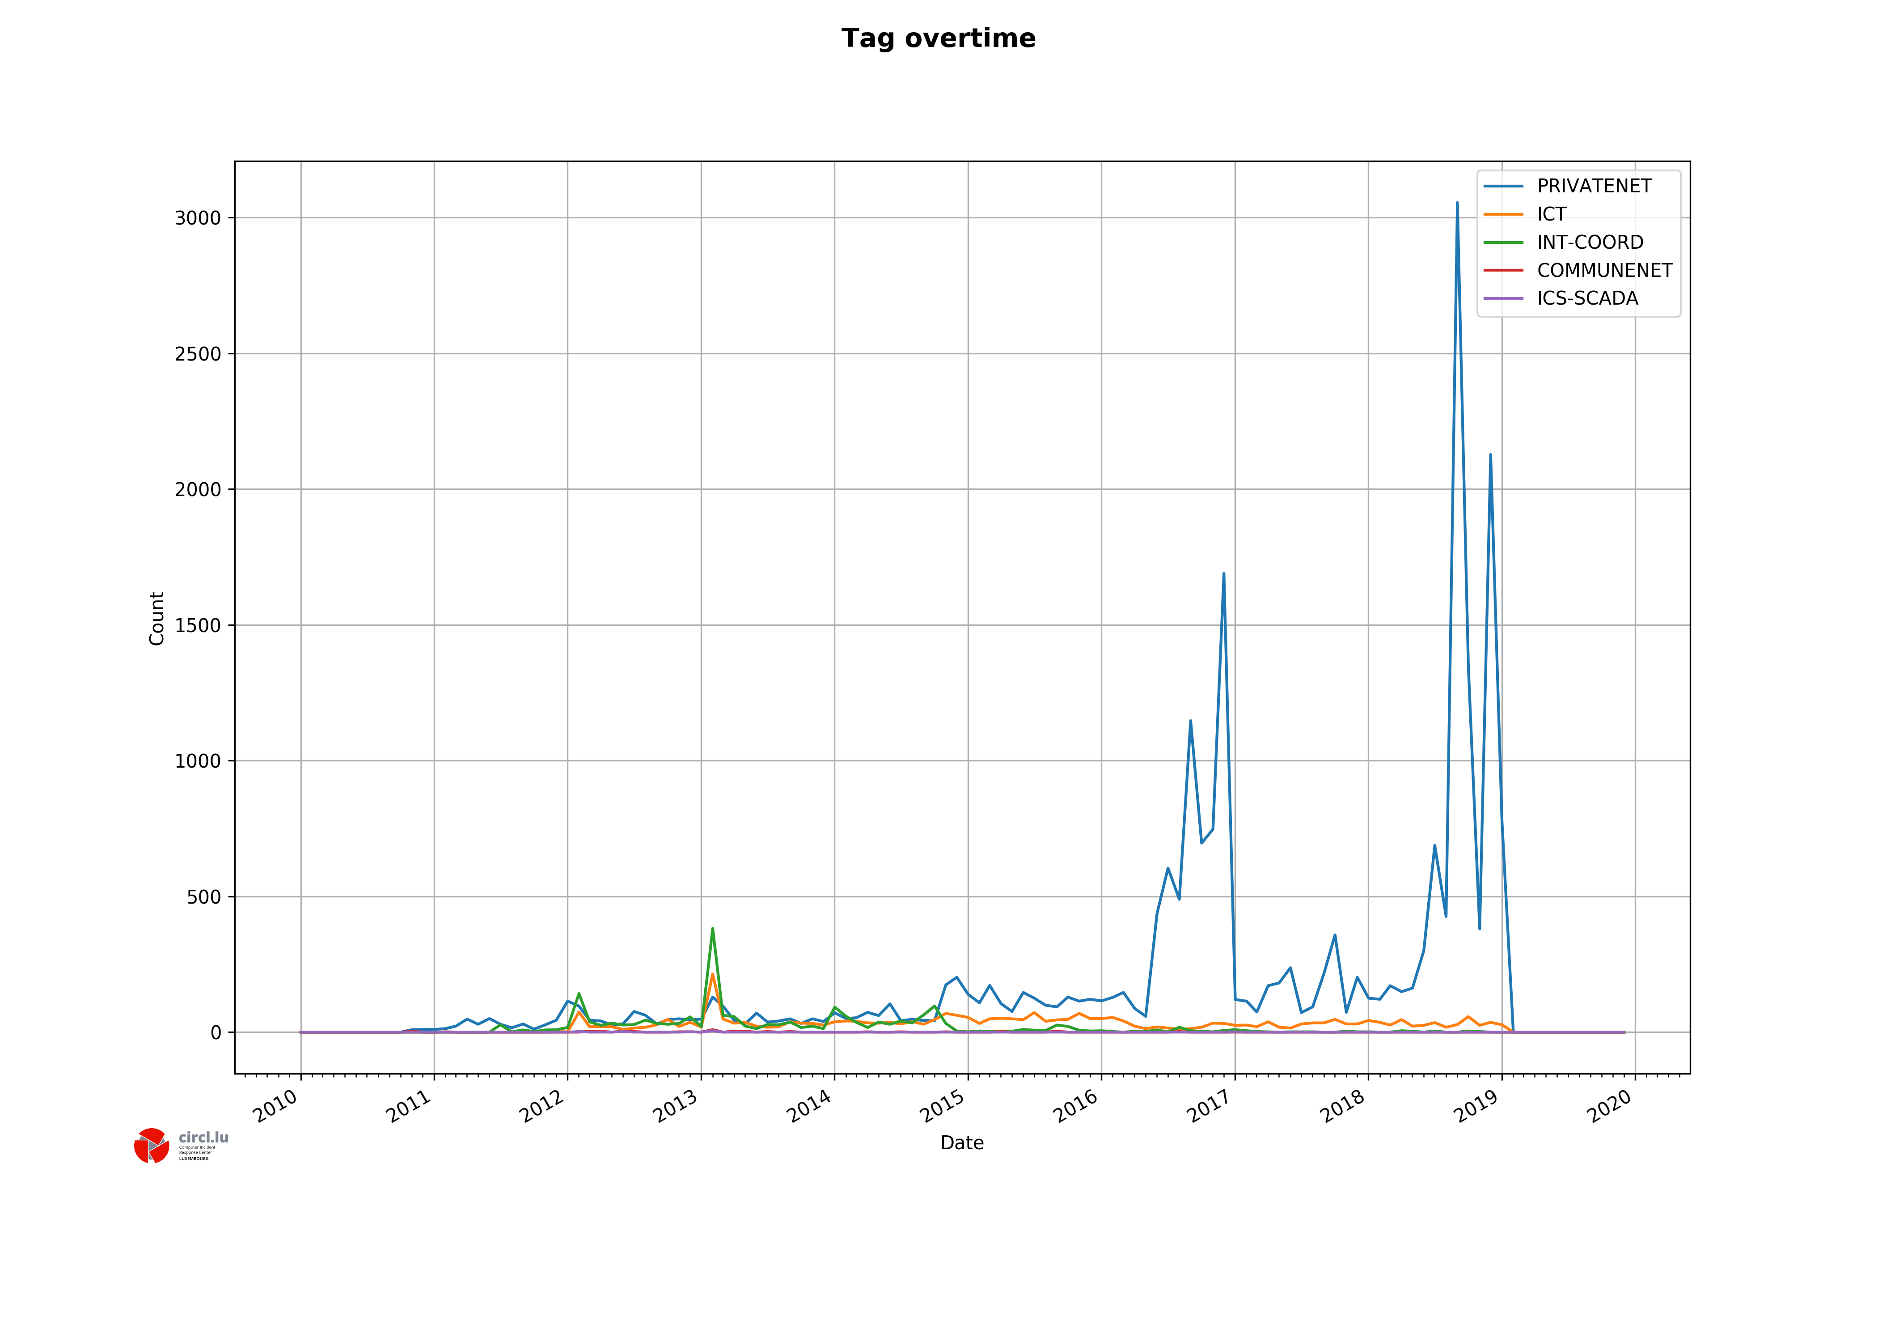Click the 3000 y-axis tick label

click(198, 218)
